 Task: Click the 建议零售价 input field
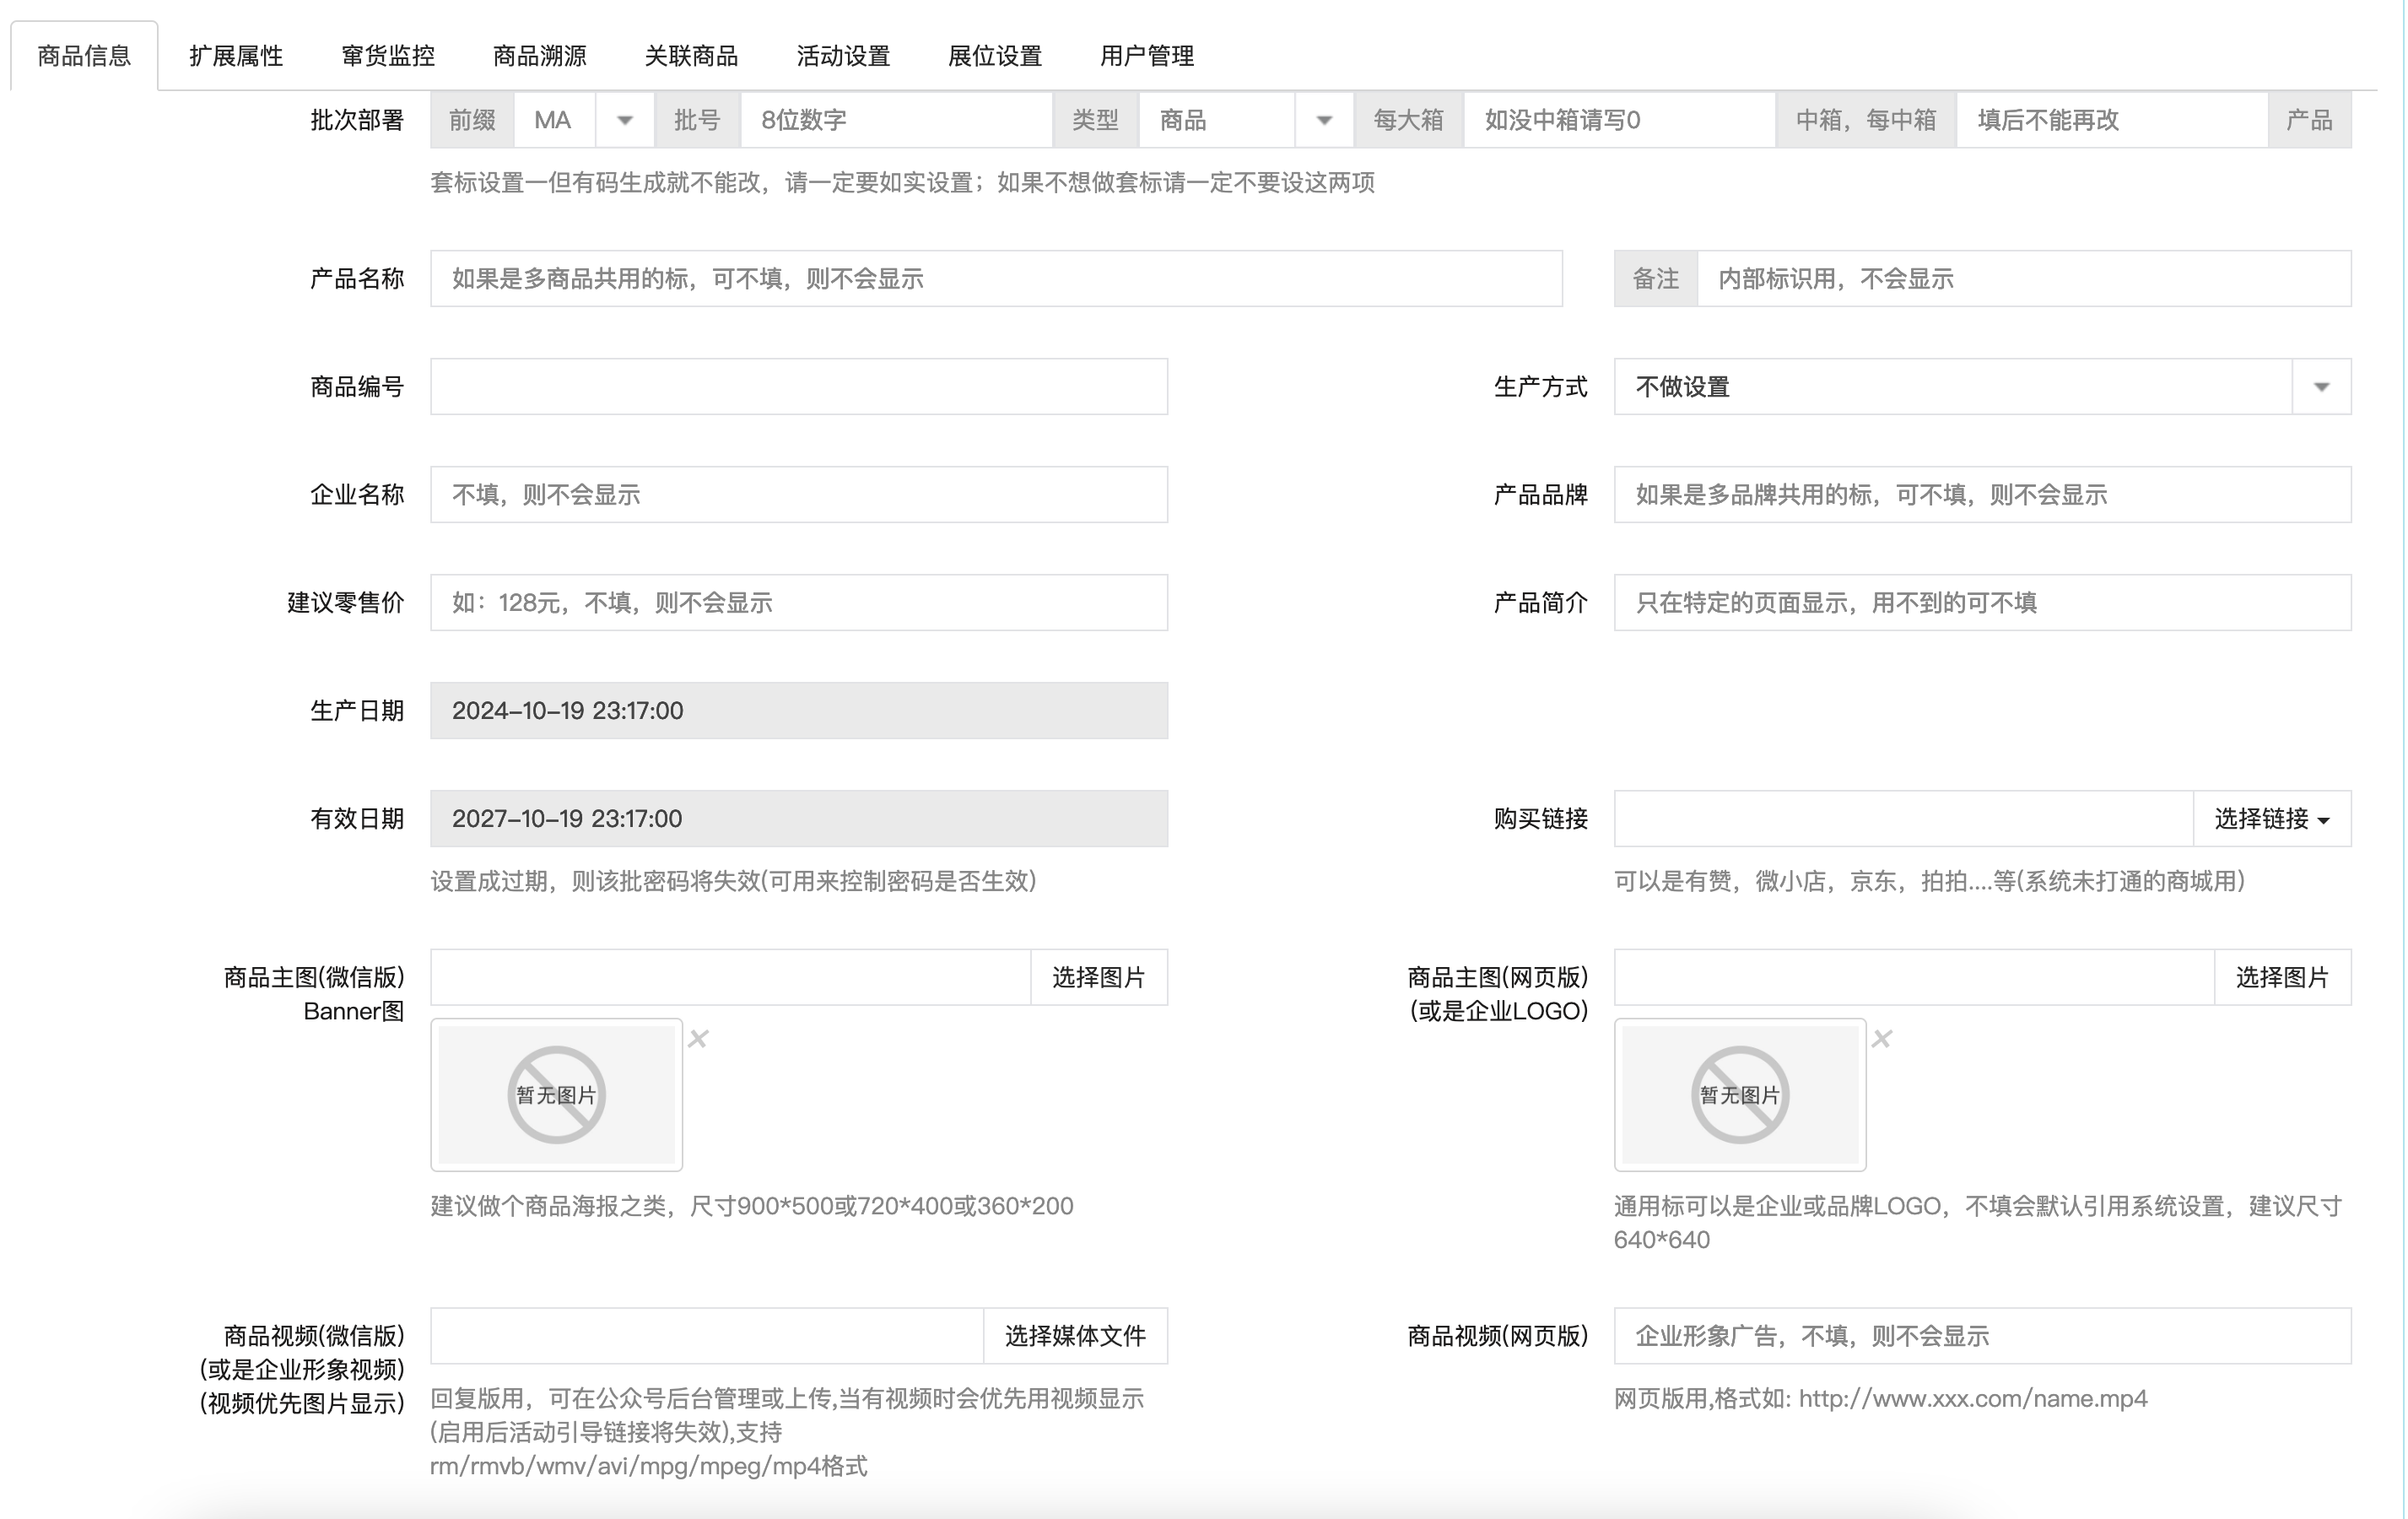(x=799, y=603)
